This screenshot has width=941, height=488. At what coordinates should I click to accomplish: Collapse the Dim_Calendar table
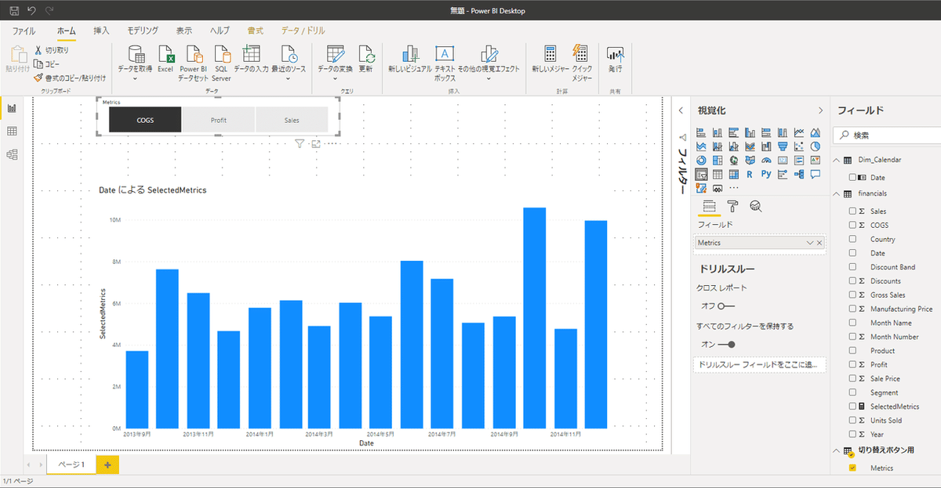tap(836, 160)
